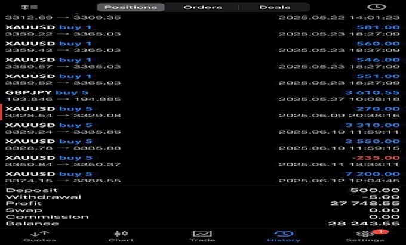Click timestamp 2025.06.12 12:04:45

[x=339, y=181]
